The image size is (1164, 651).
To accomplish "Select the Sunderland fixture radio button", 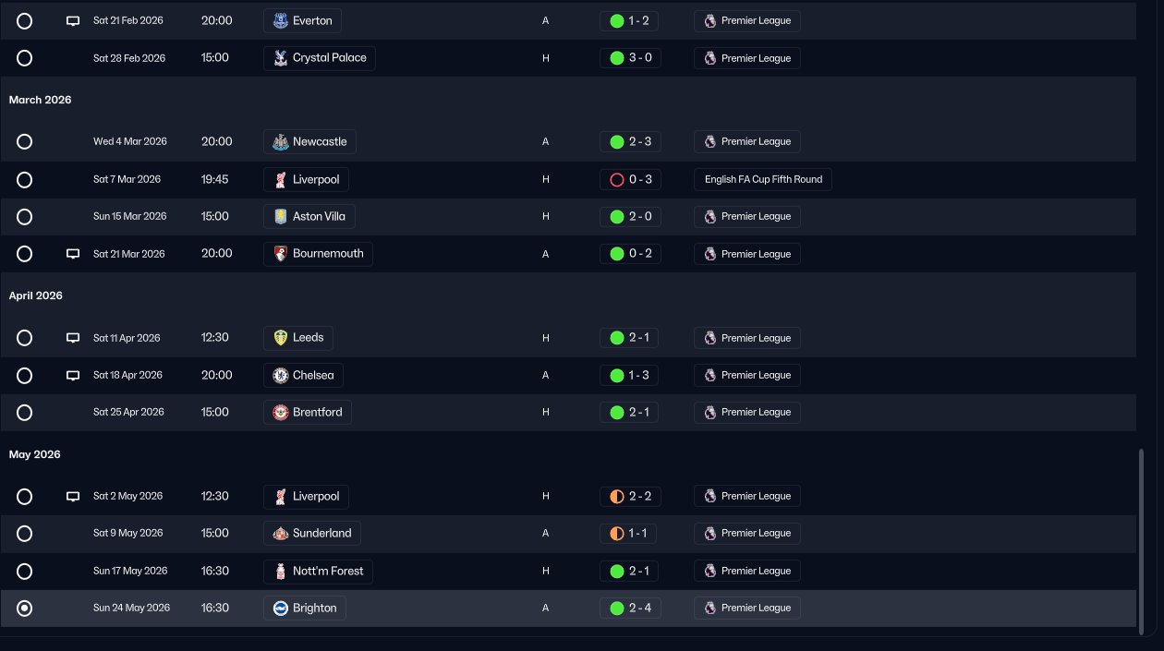I will click(x=25, y=534).
